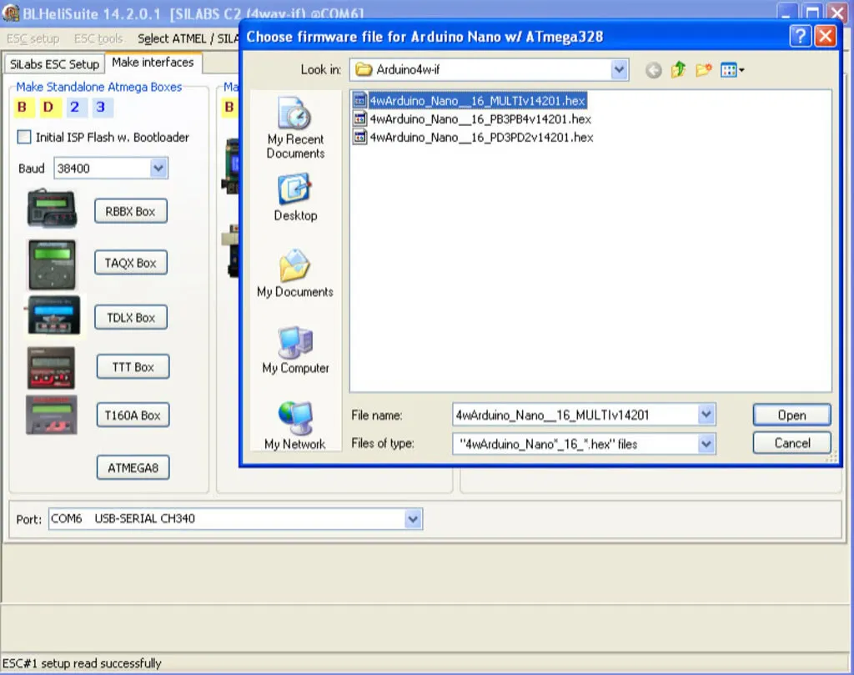Create a new folder in the dialog
Screen dimensions: 854x675
coord(703,71)
